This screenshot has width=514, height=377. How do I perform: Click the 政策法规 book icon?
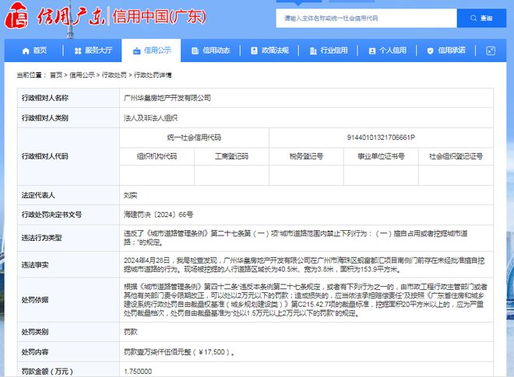(x=254, y=51)
